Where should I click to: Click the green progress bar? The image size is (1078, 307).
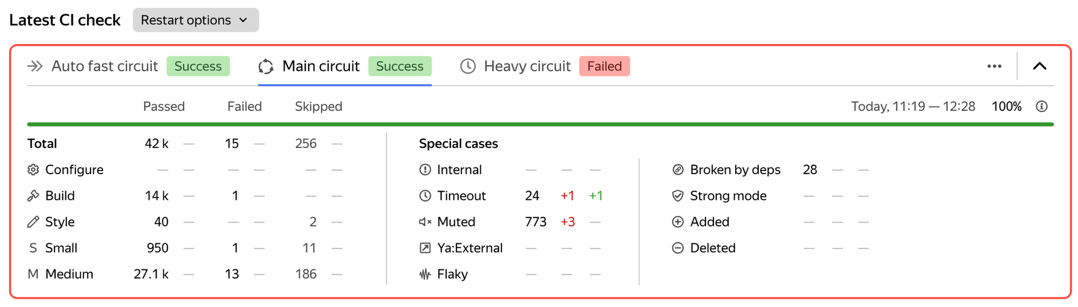tap(540, 124)
